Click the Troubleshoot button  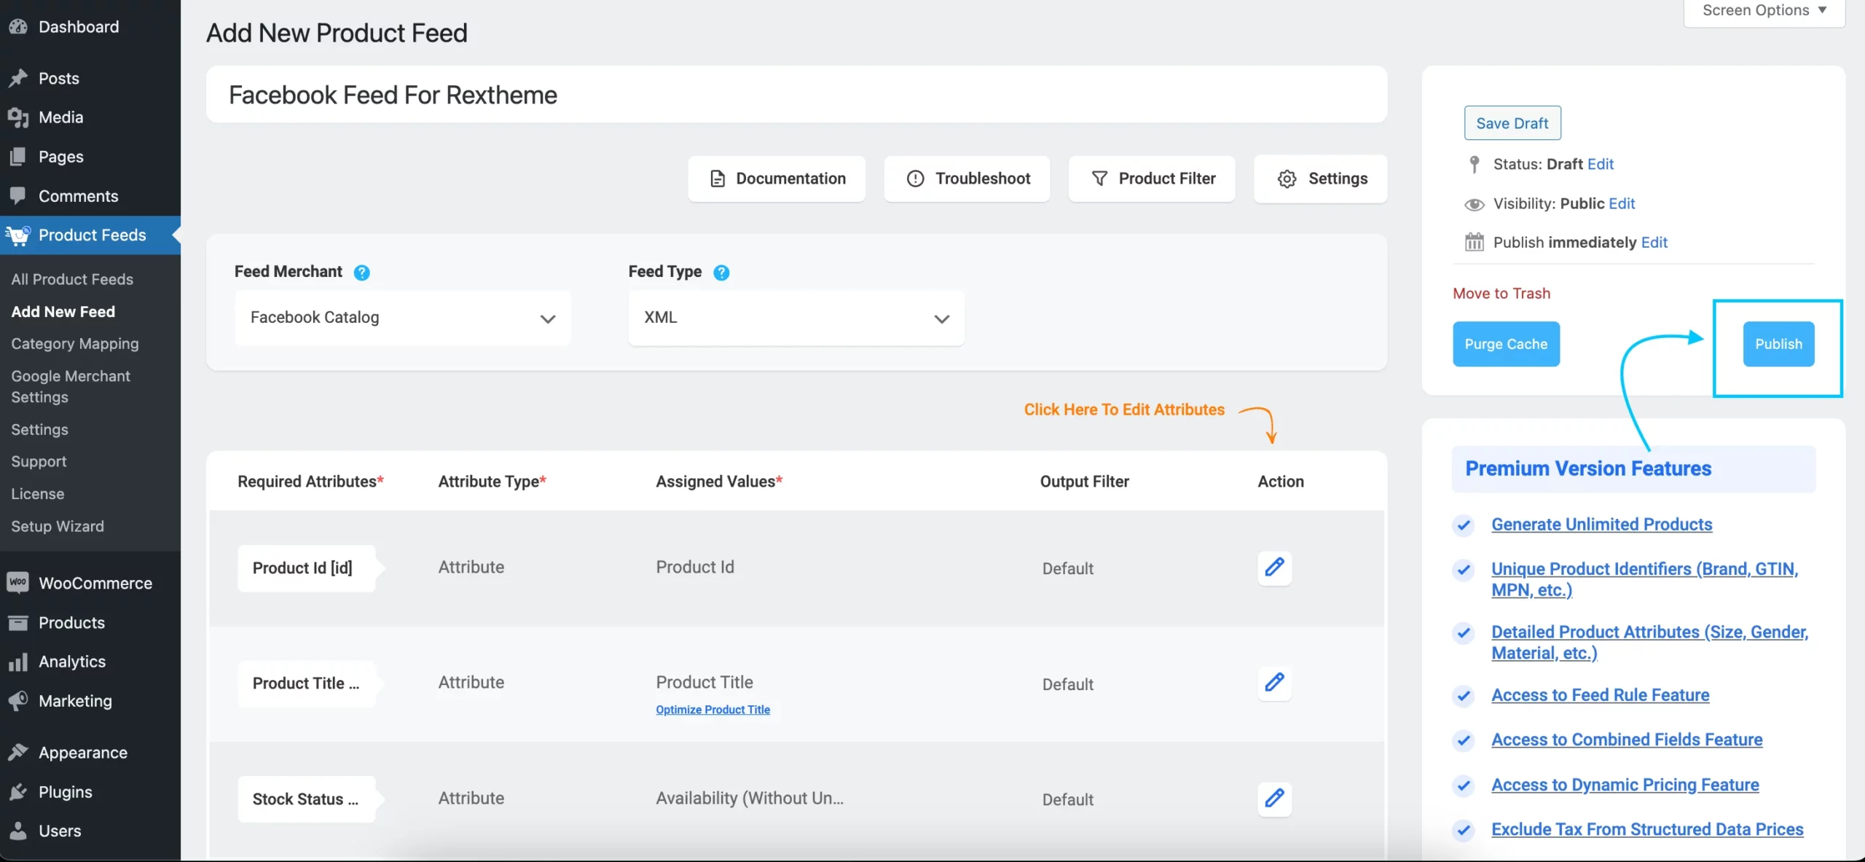pos(967,179)
